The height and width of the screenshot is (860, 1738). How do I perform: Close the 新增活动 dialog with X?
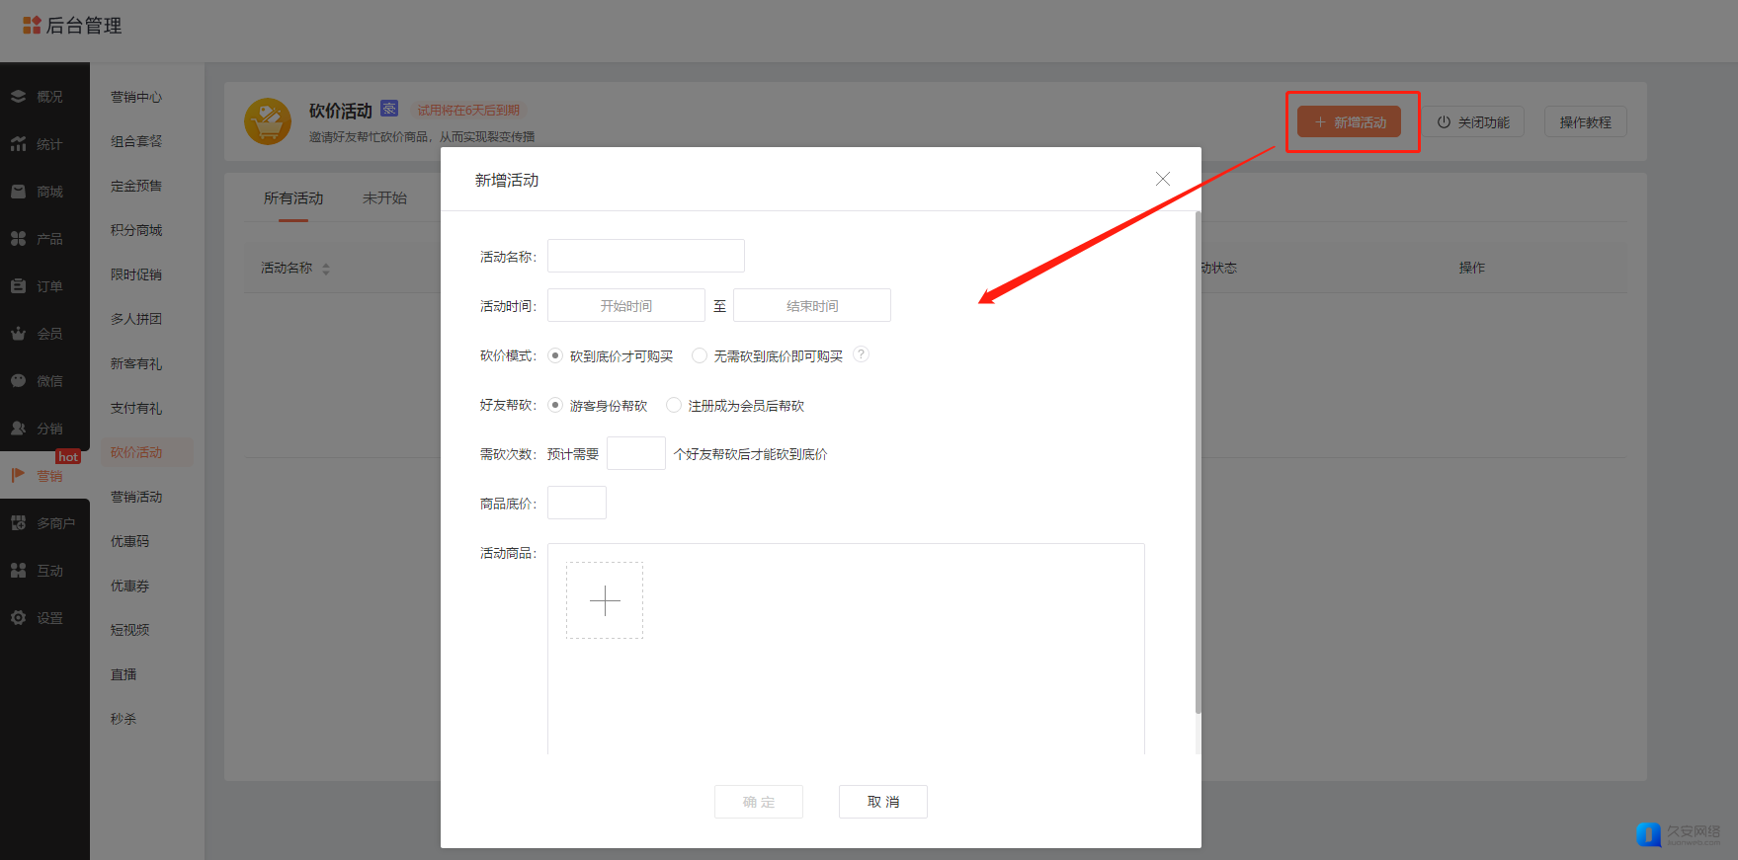1163,179
